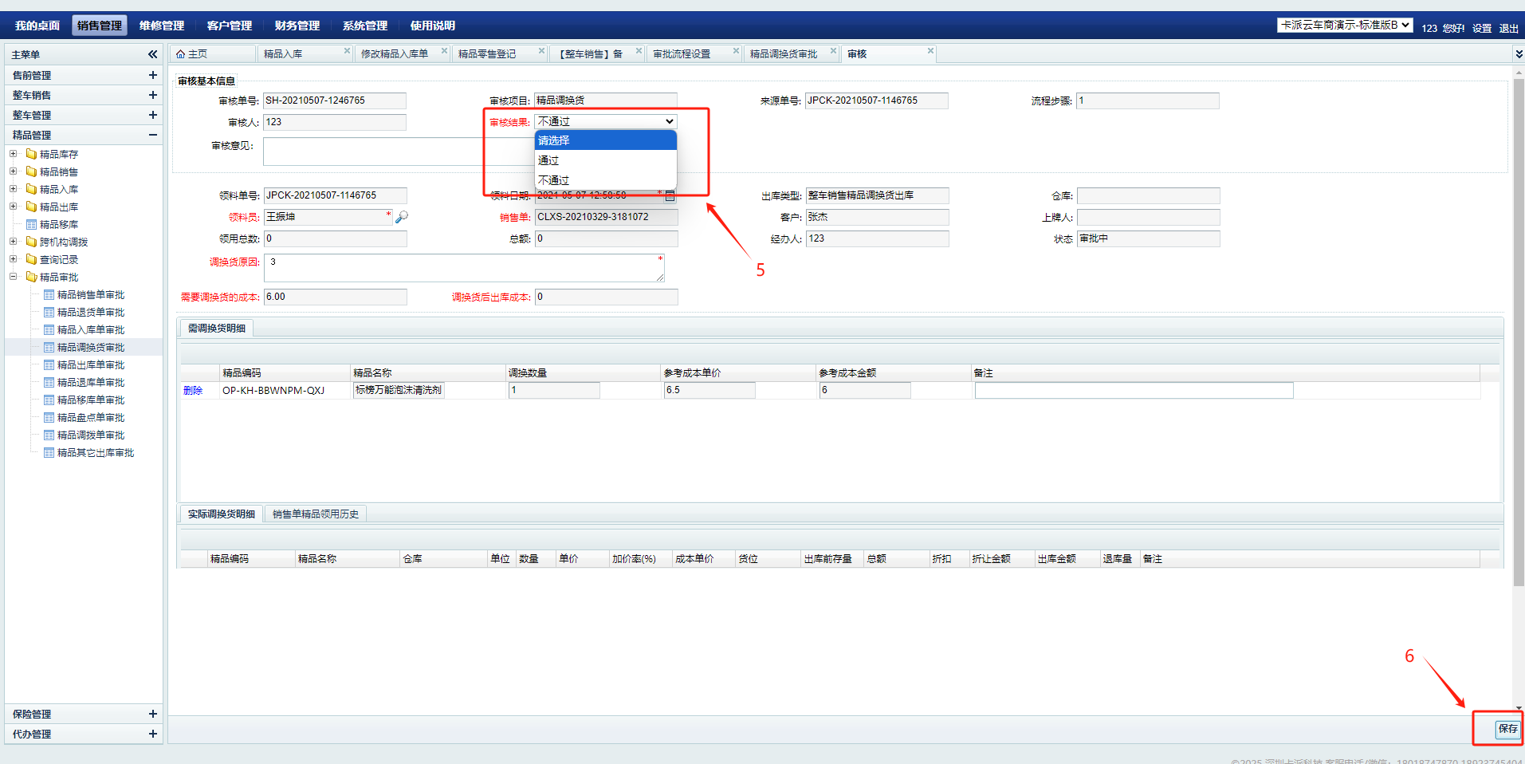Open 精品调换货审批 item in tree
Viewport: 1525px width, 764px height.
pyautogui.click(x=90, y=348)
